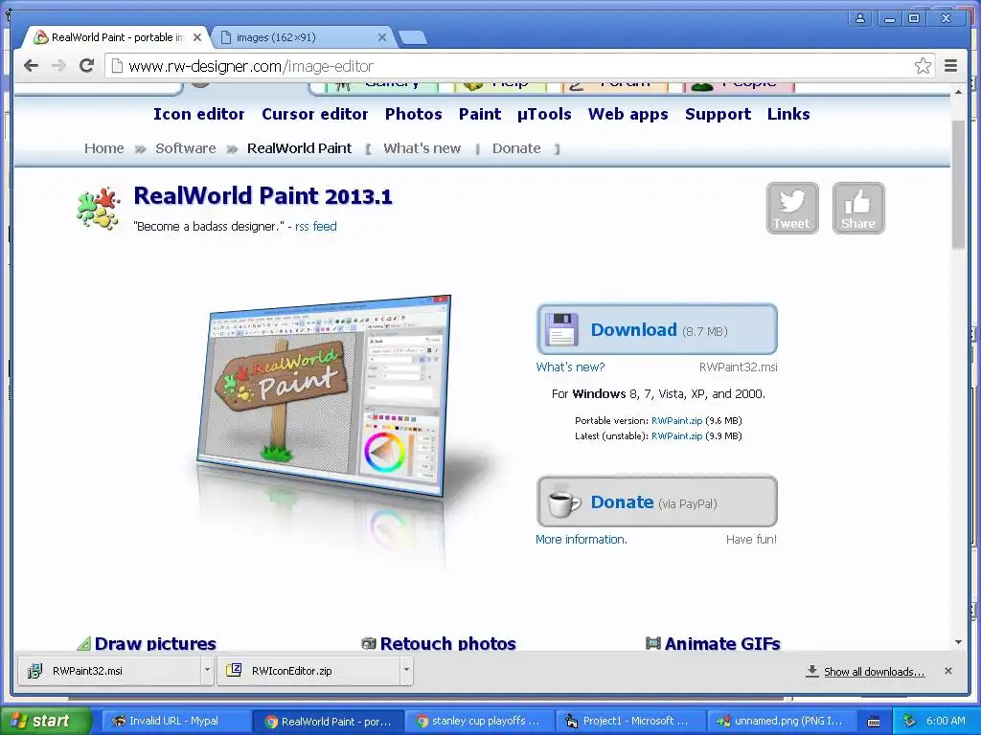
Task: Open the rss feed link
Action: (x=316, y=226)
